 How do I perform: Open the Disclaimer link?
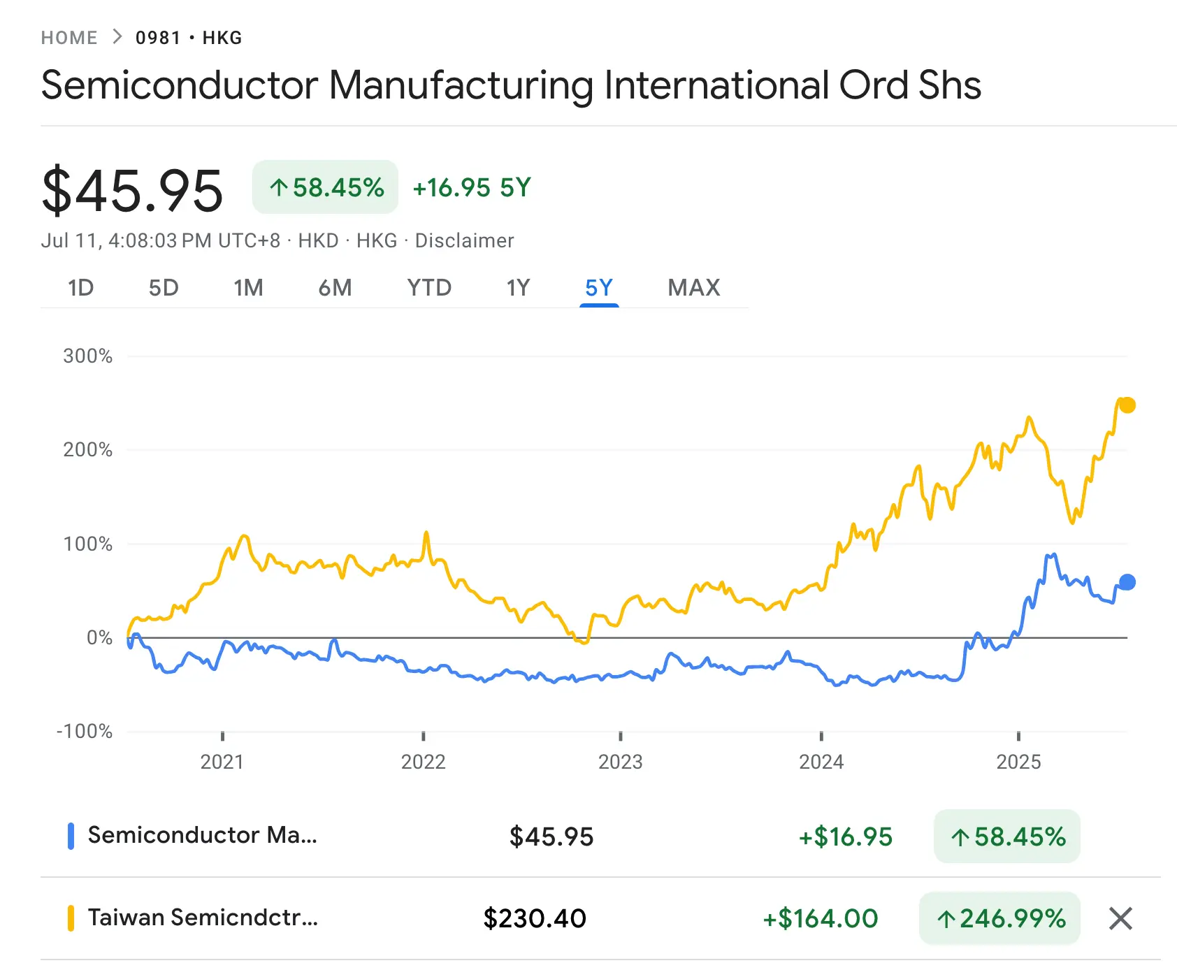pos(465,240)
